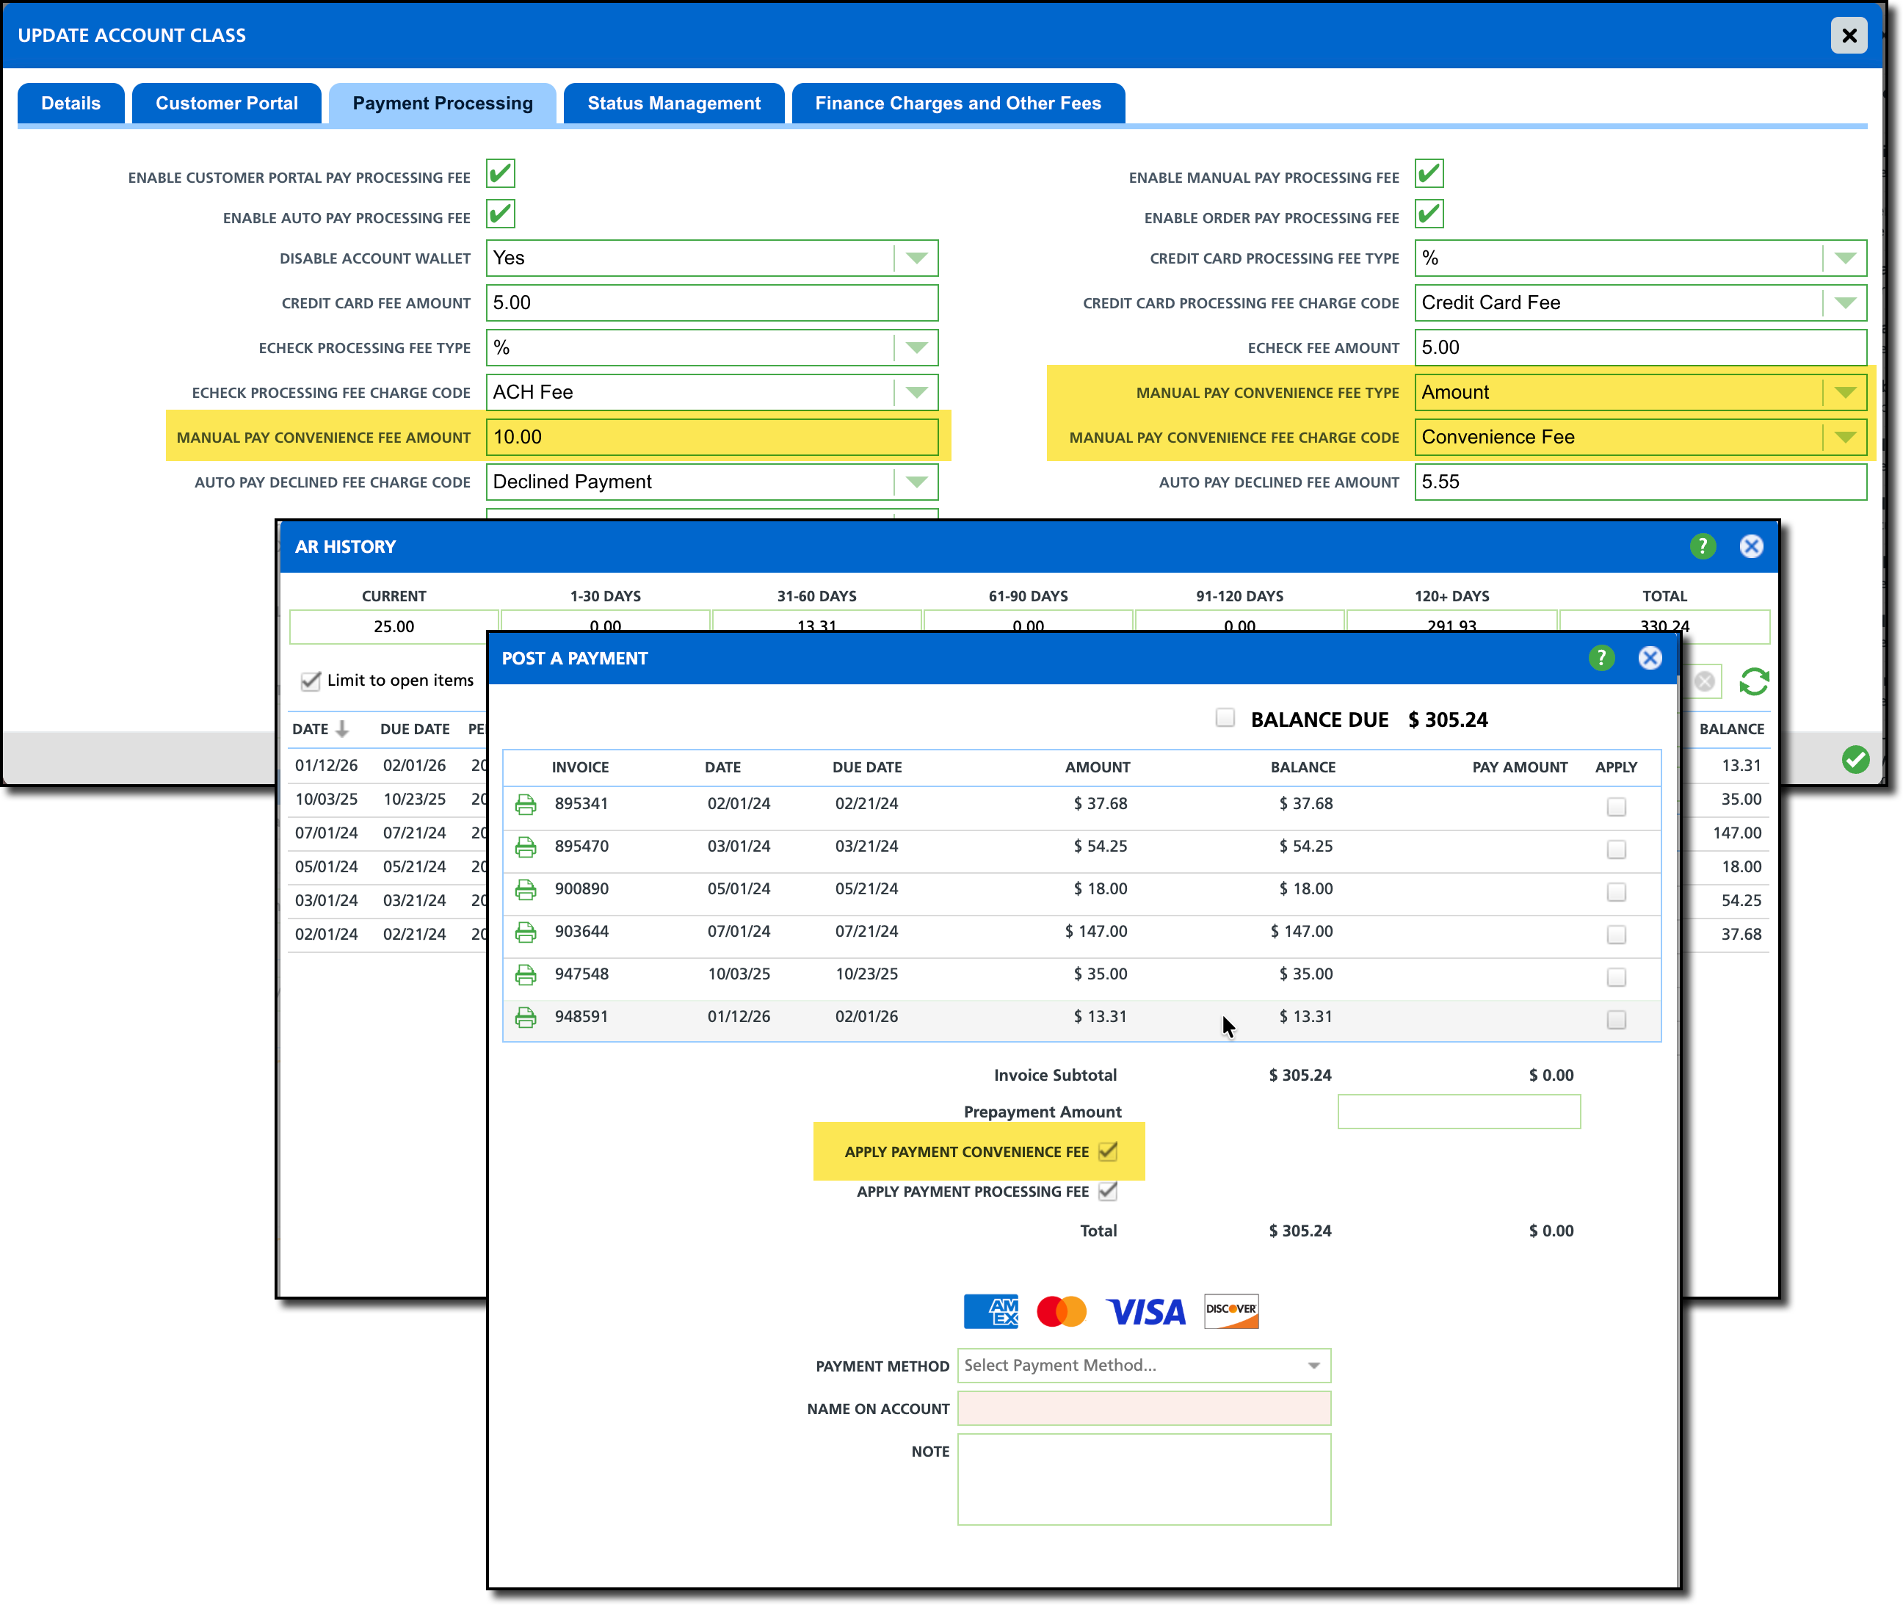Open Finance Charges and Other Fees tab
Viewport: 1903px width, 1605px height.
pyautogui.click(x=957, y=103)
